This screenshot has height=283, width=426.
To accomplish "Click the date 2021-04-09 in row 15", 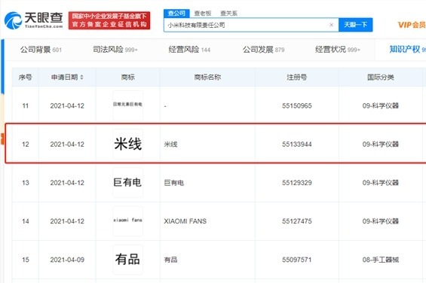I will click(x=67, y=260).
